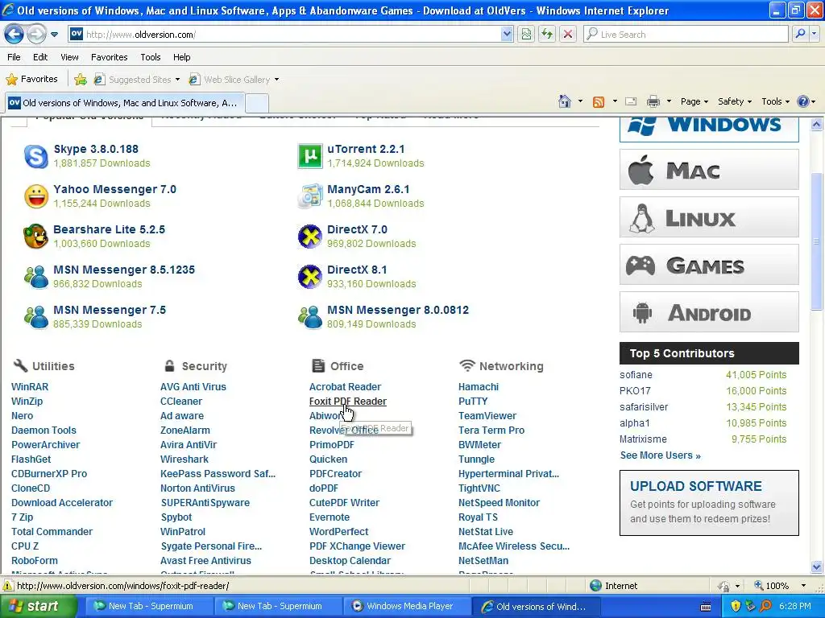Image resolution: width=825 pixels, height=618 pixels.
Task: Click the Compatibility View icon
Action: point(526,35)
